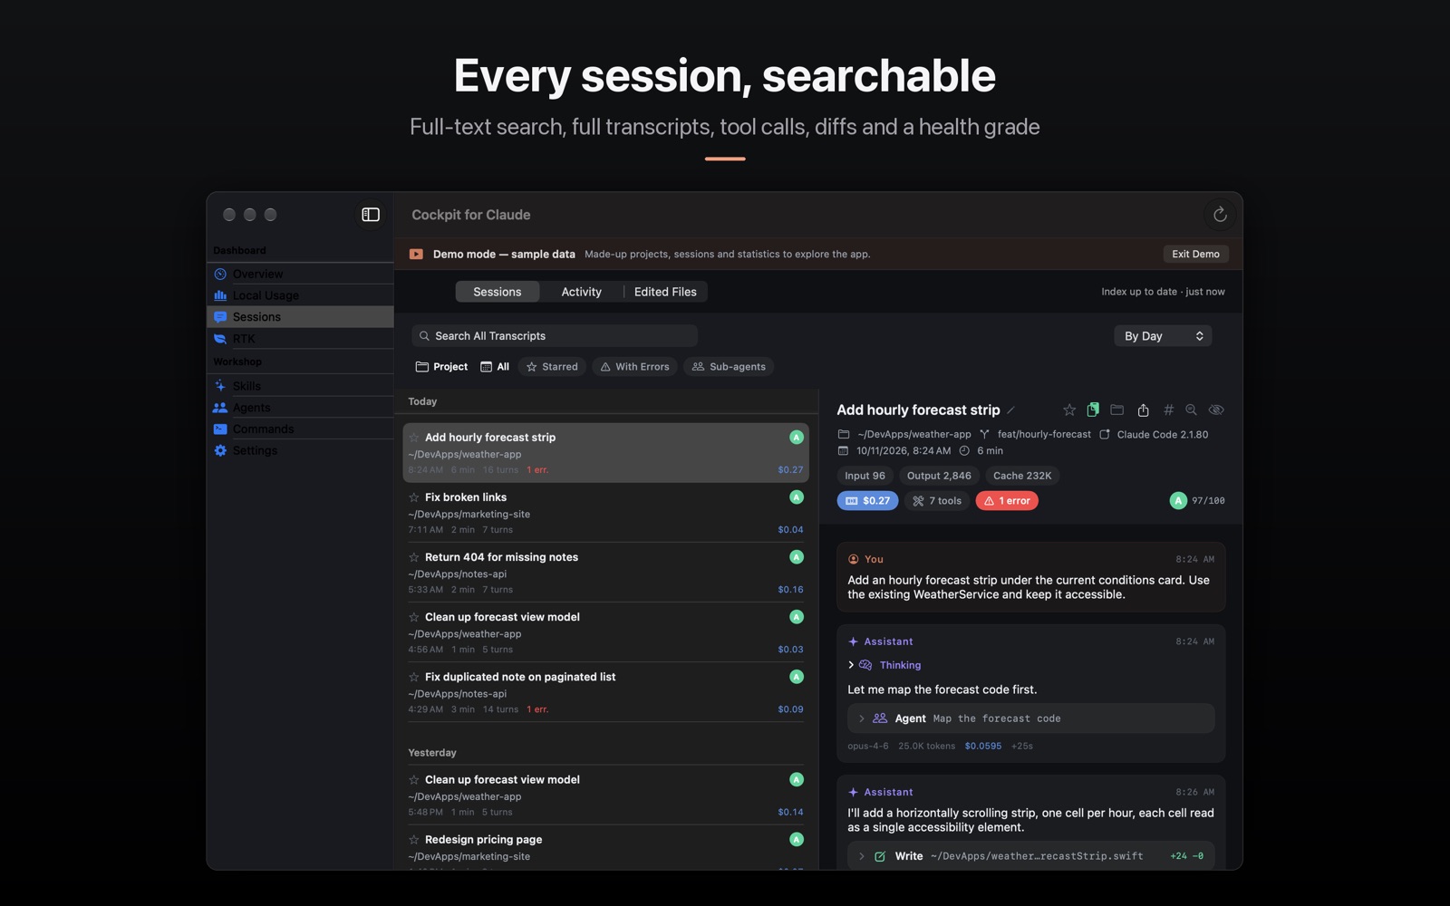Star the Redesign pricing page session

[x=414, y=840]
